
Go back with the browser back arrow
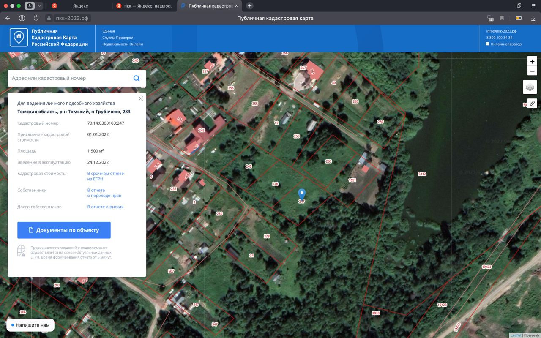tap(8, 18)
